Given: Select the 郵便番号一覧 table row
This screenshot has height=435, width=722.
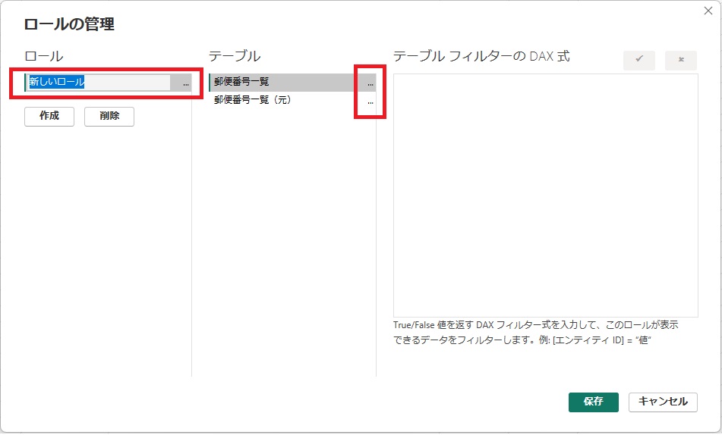Looking at the screenshot, I should (281, 82).
